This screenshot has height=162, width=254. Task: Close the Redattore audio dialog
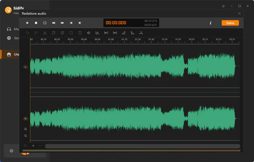click(239, 13)
